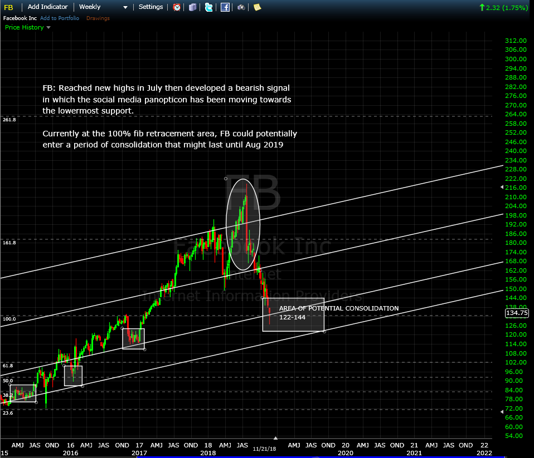534x458 pixels.
Task: Click the 50.0 Fibonacci level label
Action: (8, 381)
